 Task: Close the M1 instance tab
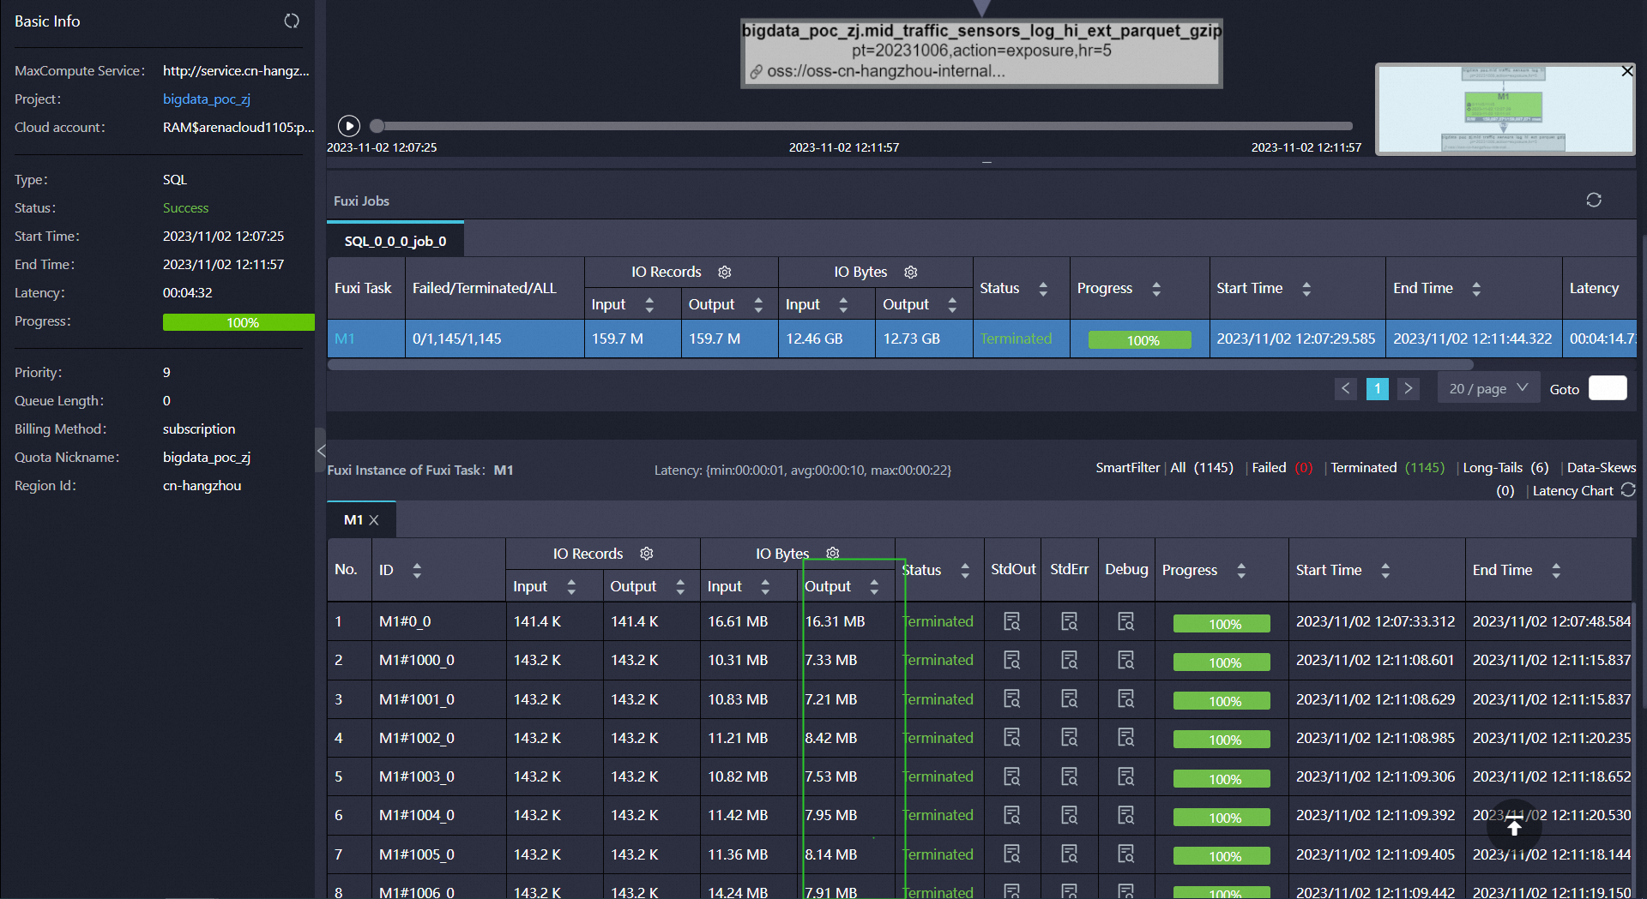click(x=374, y=520)
